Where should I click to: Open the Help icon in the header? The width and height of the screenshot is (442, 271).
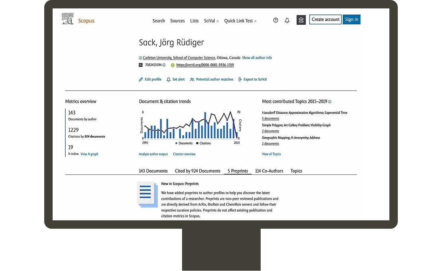pyautogui.click(x=276, y=20)
